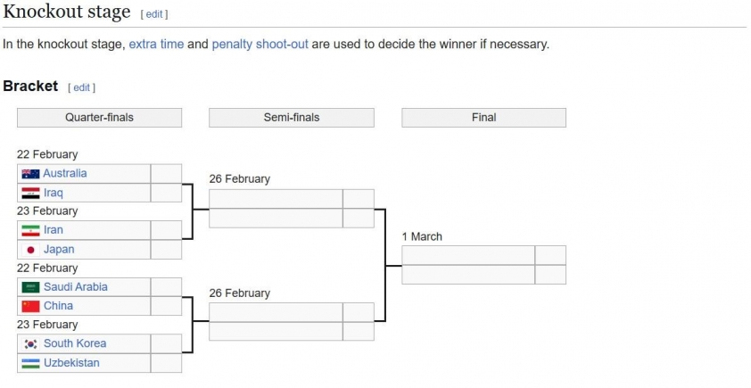Open the Japan team link

tap(59, 250)
